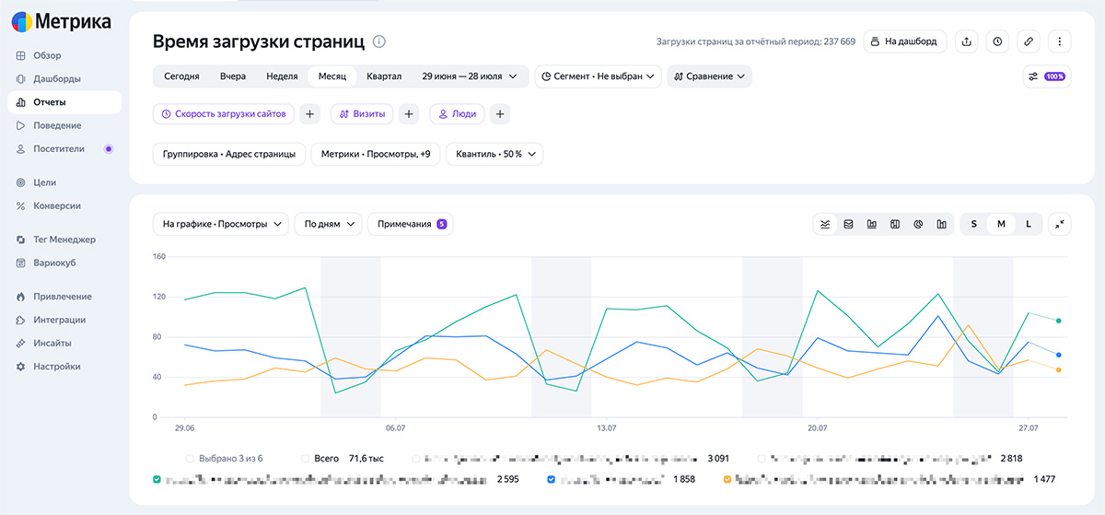Open accuracy sliders 100% control
This screenshot has height=515, width=1105.
[x=1047, y=76]
